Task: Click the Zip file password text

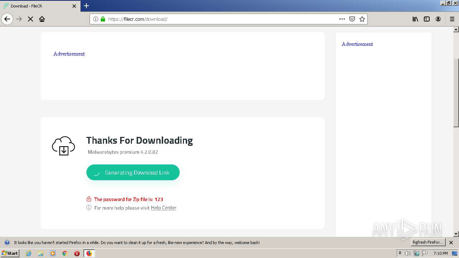Action: (x=129, y=199)
